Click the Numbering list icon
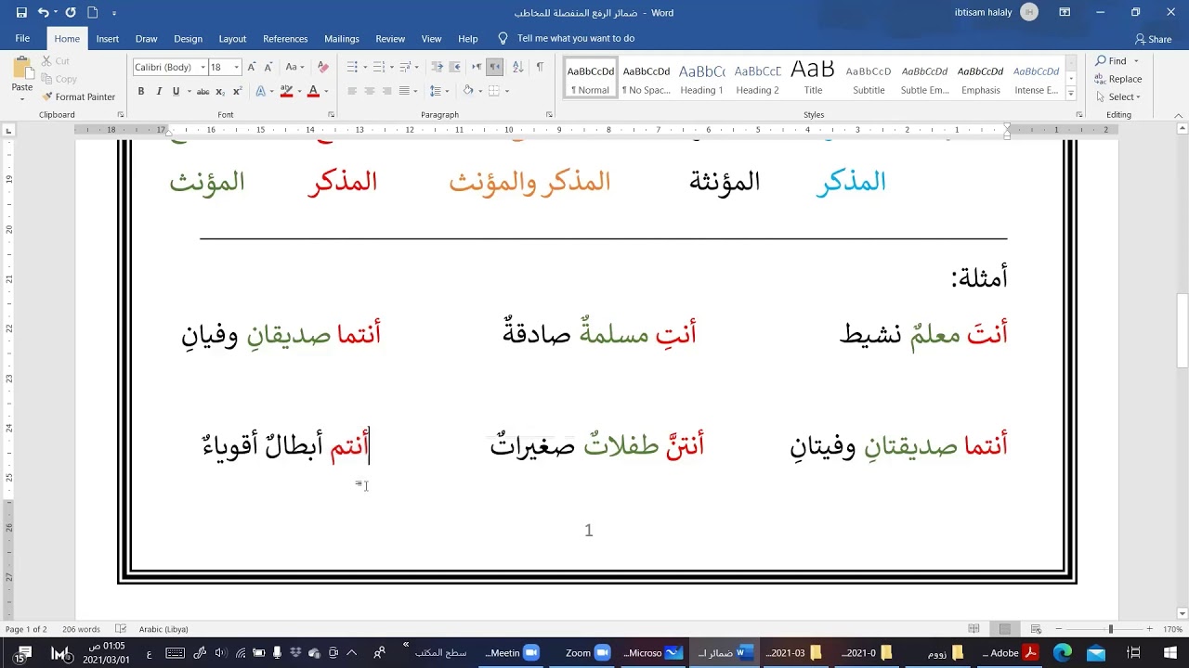The height and width of the screenshot is (668, 1189). click(379, 67)
